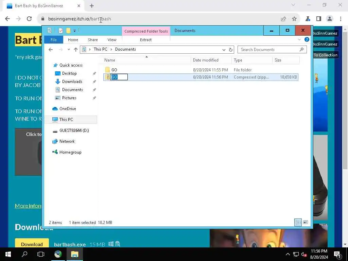Screen dimensions: 348x261
Task: Open the browser tab search chevron
Action: 293,5
